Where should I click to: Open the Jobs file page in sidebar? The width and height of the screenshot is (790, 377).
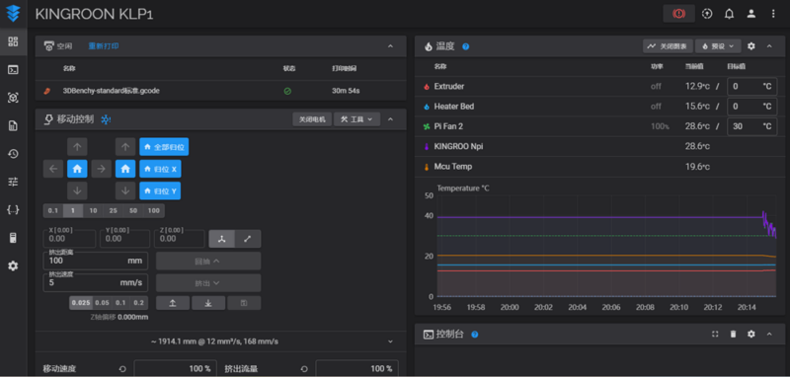click(13, 126)
